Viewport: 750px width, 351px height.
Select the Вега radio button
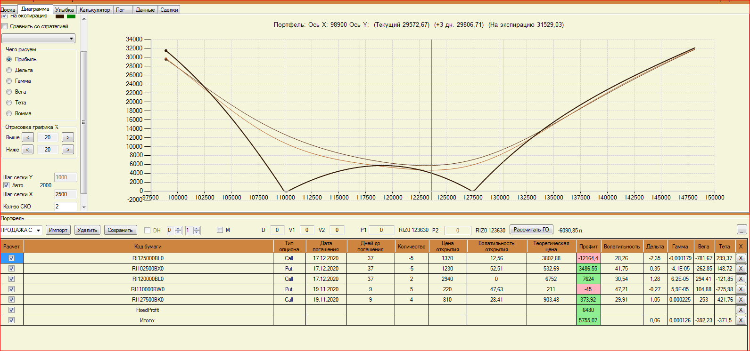pos(9,92)
